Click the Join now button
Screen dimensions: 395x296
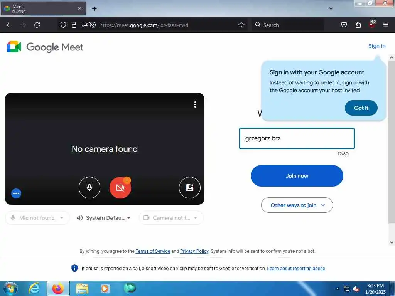coord(297,176)
